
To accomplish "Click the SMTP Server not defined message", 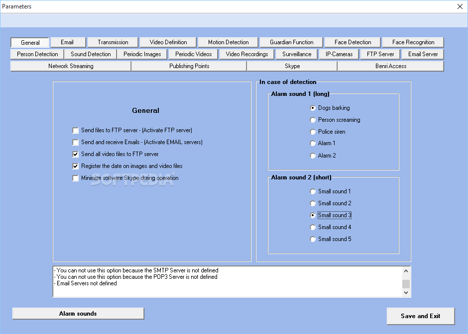I will [136, 270].
